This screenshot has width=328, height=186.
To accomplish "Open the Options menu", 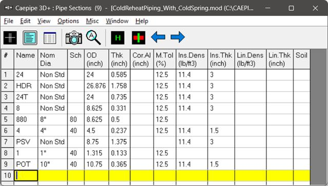I will tap(68, 21).
